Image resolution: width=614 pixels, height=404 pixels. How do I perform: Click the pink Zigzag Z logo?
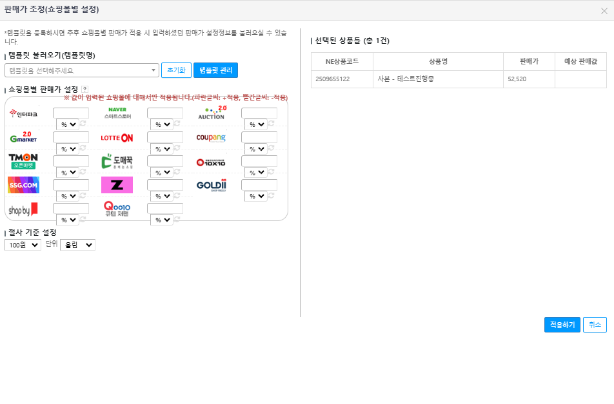coord(117,185)
